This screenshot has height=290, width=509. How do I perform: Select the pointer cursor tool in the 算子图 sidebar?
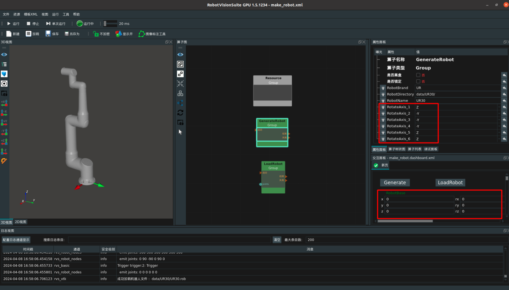coord(180,132)
